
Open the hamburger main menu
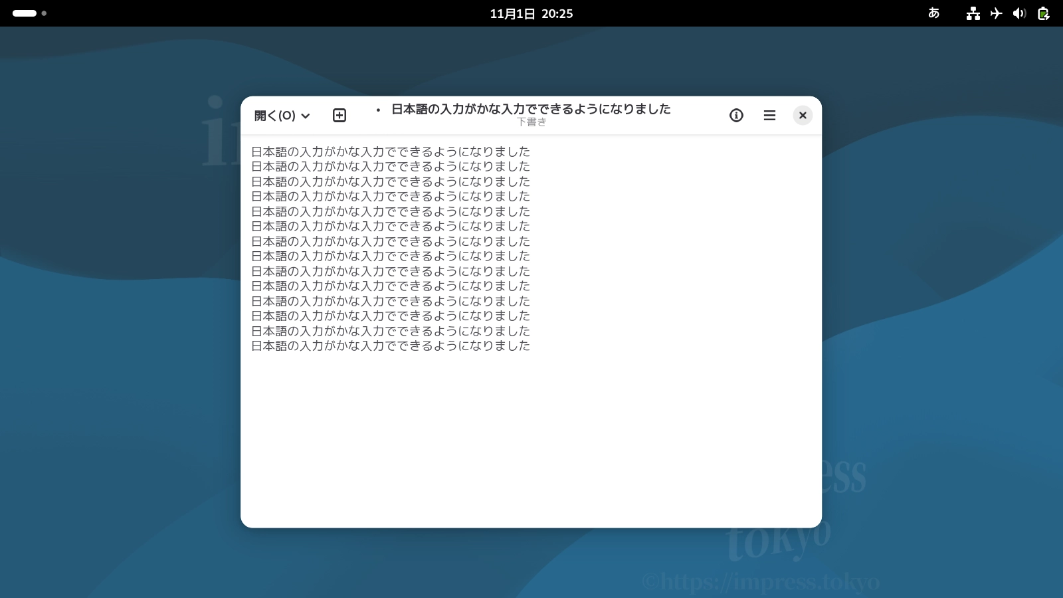click(x=769, y=116)
